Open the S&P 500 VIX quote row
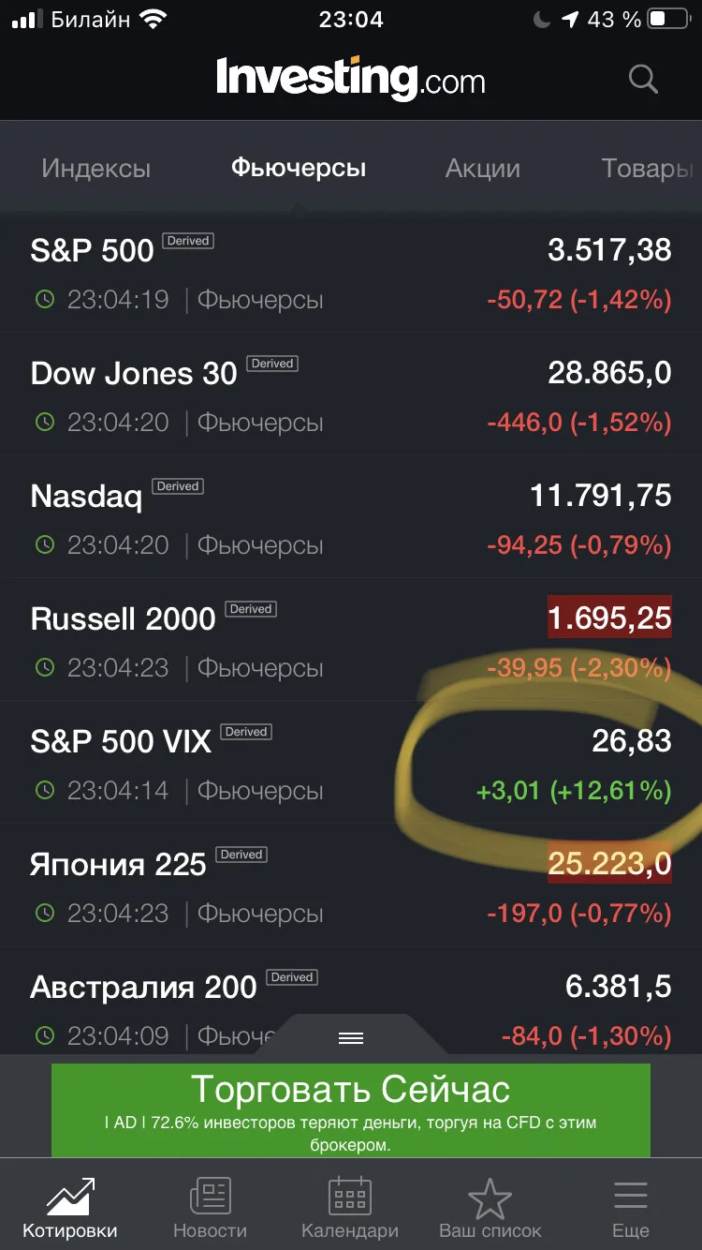 click(351, 763)
